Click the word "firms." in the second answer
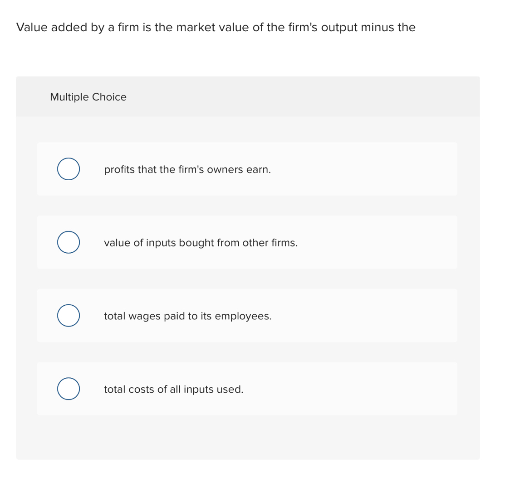This screenshot has width=510, height=481. click(284, 243)
